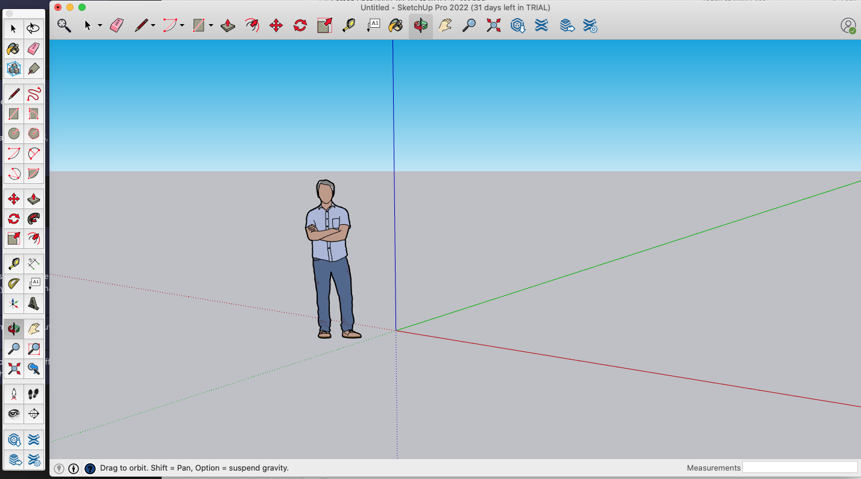Toggle the highlighted Orbit tool in top toolbar
This screenshot has width=861, height=479.
(421, 25)
